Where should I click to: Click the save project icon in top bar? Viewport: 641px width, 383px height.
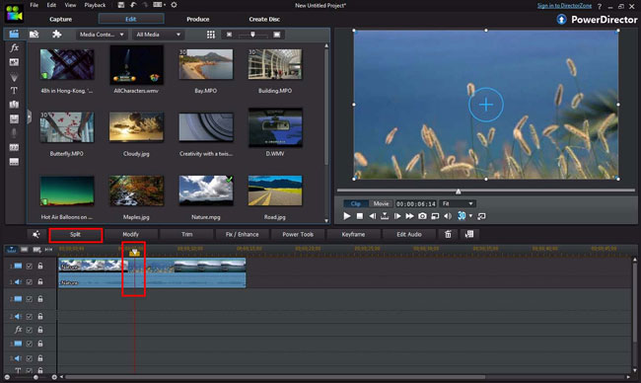coord(121,5)
